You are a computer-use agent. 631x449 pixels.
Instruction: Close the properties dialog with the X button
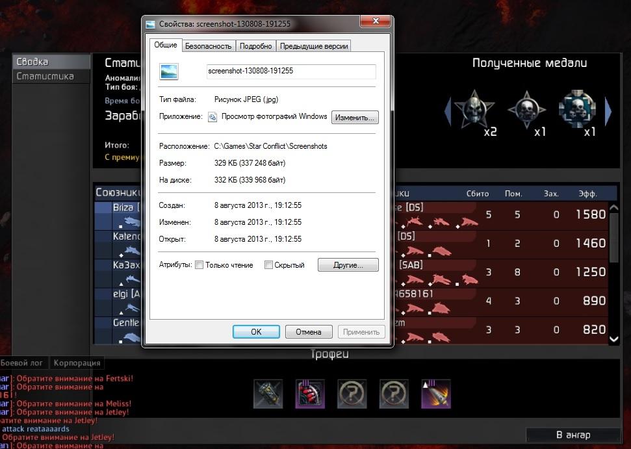(x=376, y=21)
